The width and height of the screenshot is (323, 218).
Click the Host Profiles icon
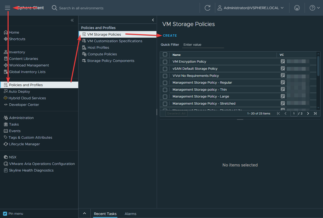[x=84, y=47]
